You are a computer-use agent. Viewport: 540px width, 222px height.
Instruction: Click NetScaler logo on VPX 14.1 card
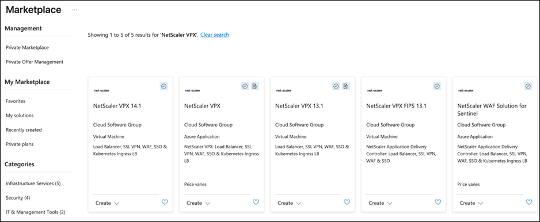point(101,90)
